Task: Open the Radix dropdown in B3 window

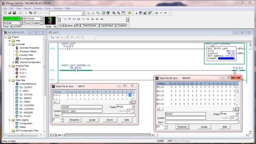Action: 237,114
